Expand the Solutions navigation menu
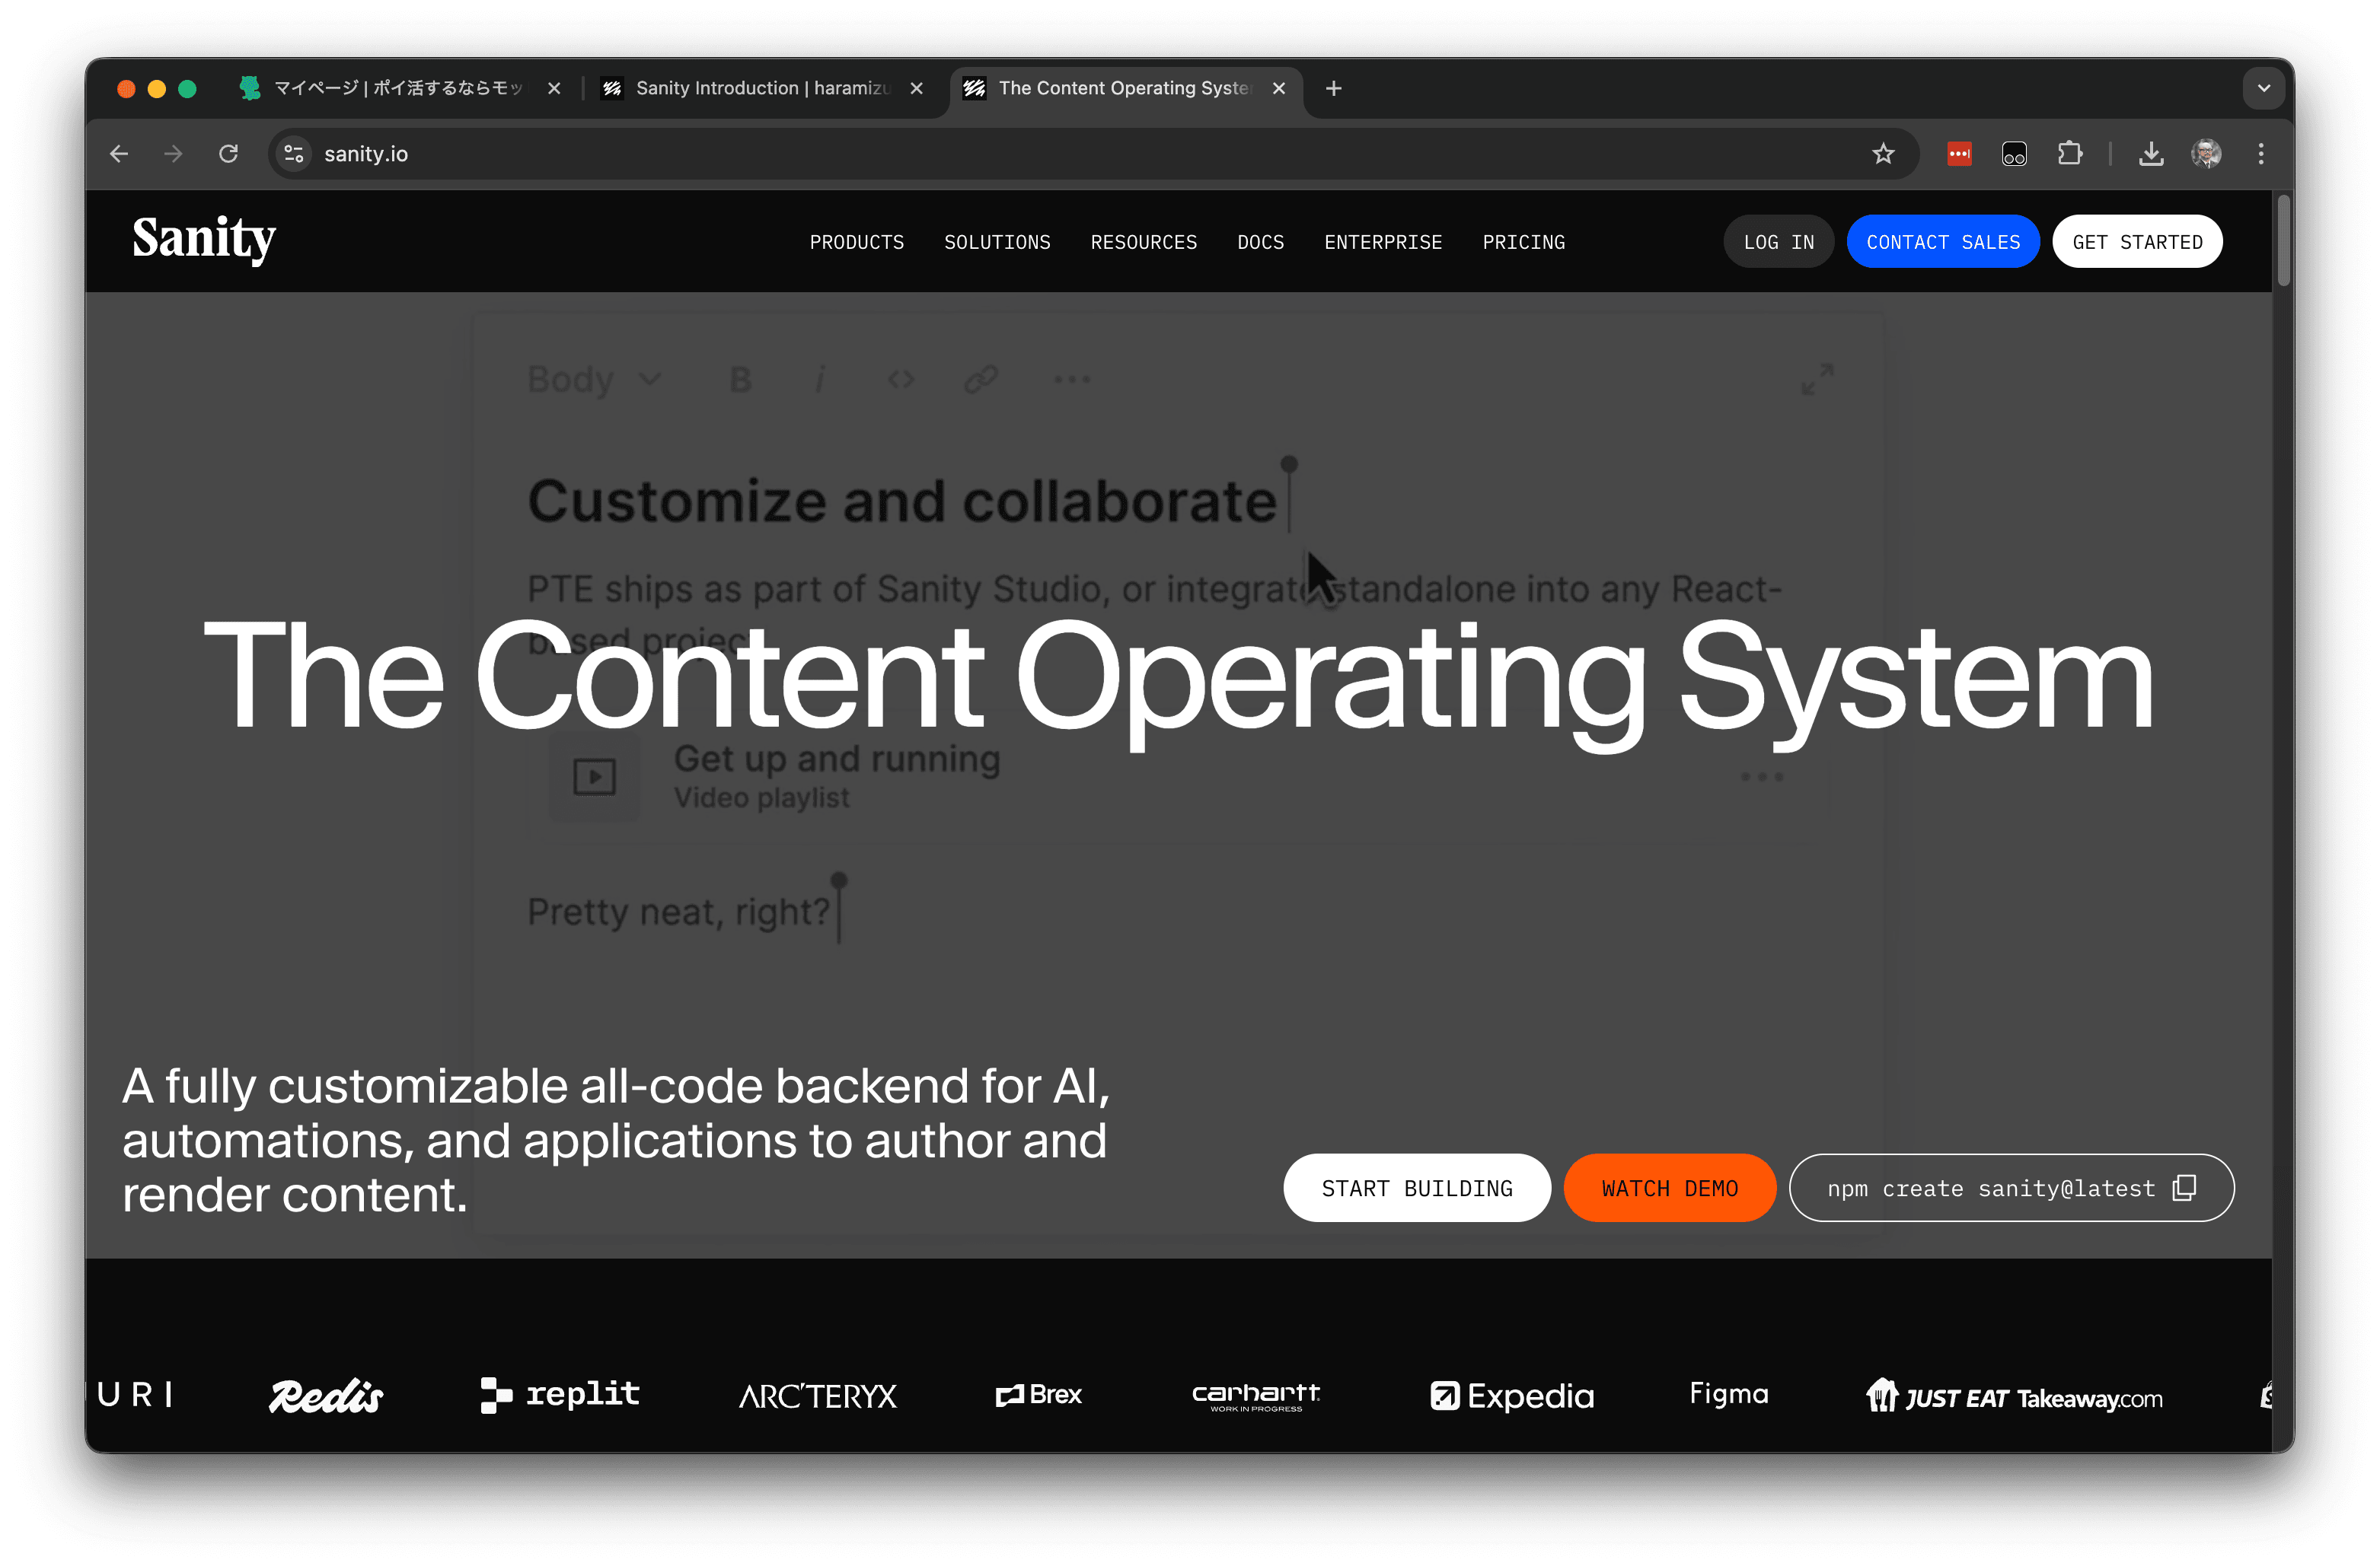 (x=996, y=243)
